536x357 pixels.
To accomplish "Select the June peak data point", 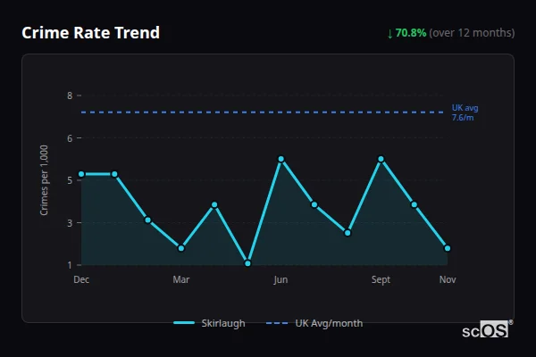I will [281, 159].
